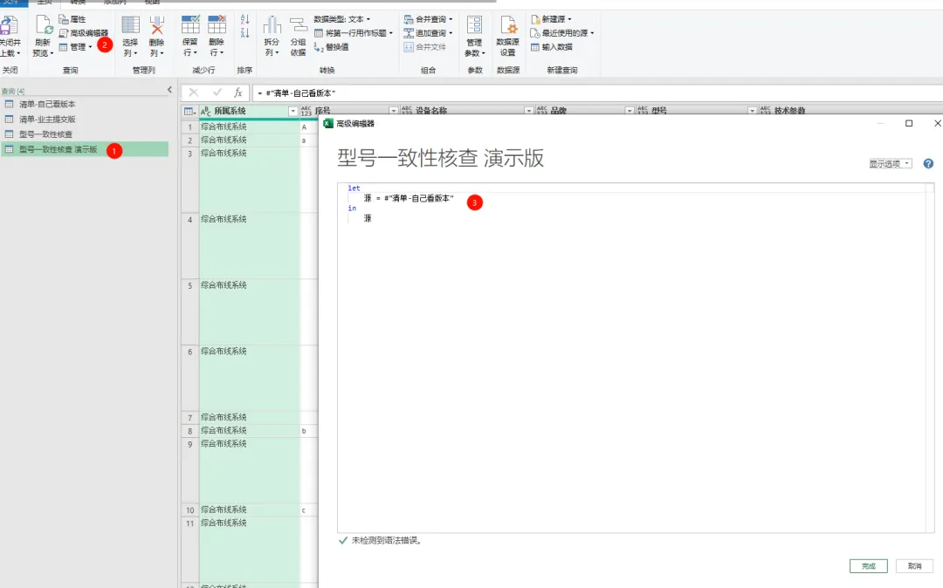Click the formula bar input field
Image resolution: width=943 pixels, height=588 pixels.
[x=597, y=93]
